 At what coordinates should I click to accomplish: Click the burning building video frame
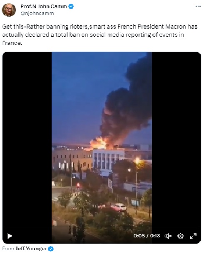click(102, 147)
